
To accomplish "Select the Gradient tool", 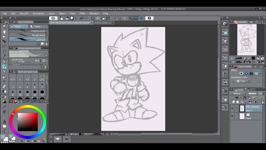I will pos(5,102).
